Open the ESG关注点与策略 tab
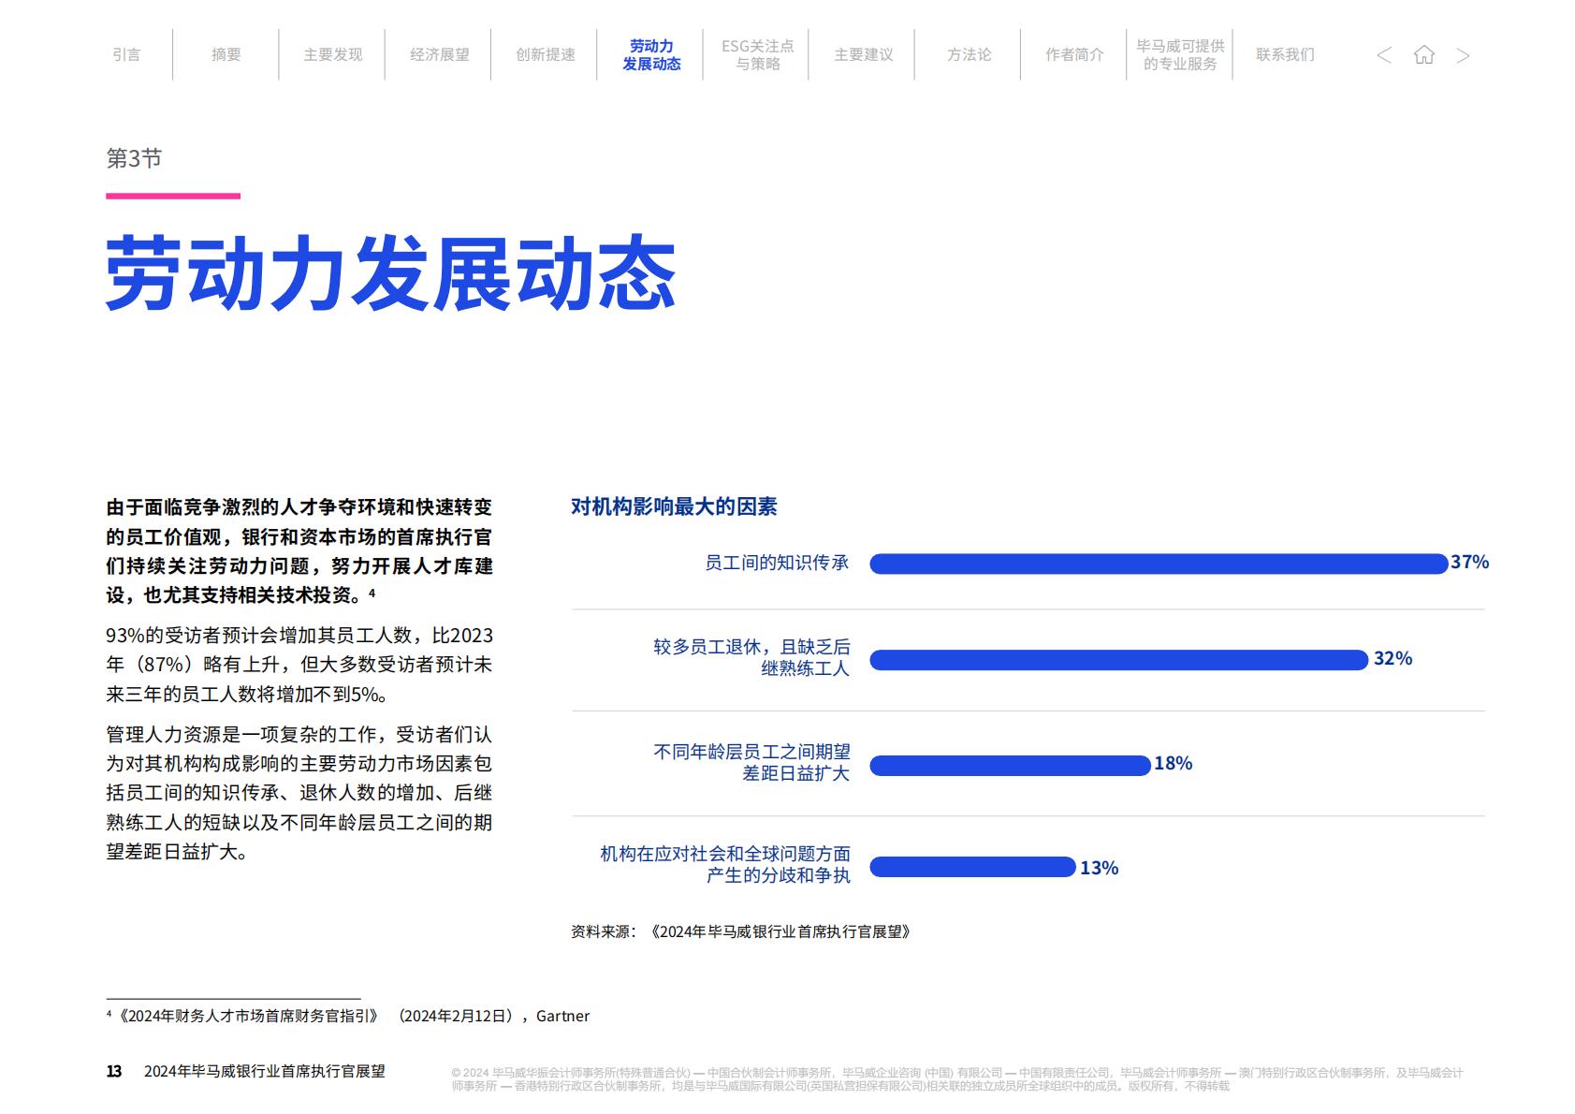 tap(757, 55)
